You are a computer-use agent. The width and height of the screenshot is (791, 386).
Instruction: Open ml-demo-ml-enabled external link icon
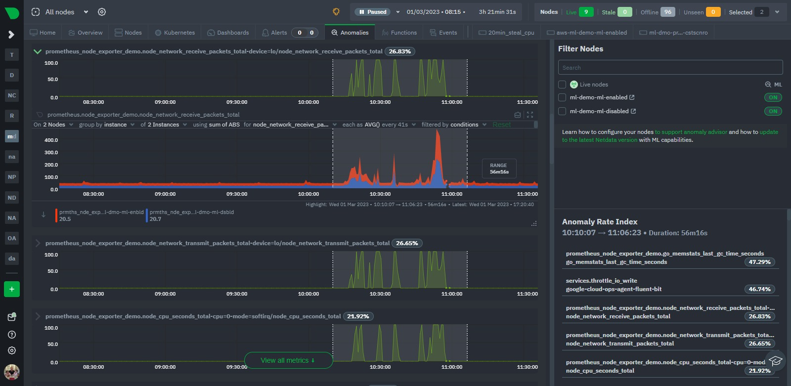tap(632, 97)
